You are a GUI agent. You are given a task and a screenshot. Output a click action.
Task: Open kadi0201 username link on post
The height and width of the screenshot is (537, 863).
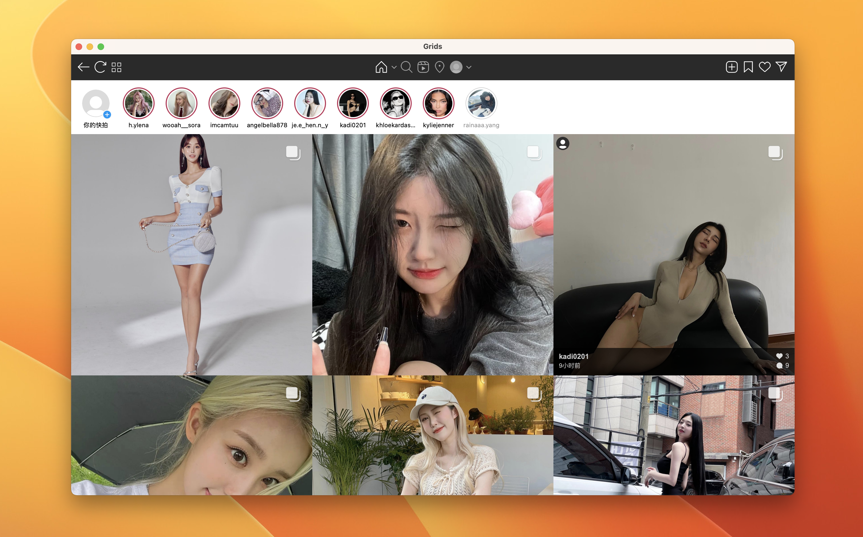click(x=574, y=356)
